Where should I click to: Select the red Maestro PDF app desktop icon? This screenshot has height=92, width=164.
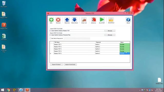tap(4, 25)
